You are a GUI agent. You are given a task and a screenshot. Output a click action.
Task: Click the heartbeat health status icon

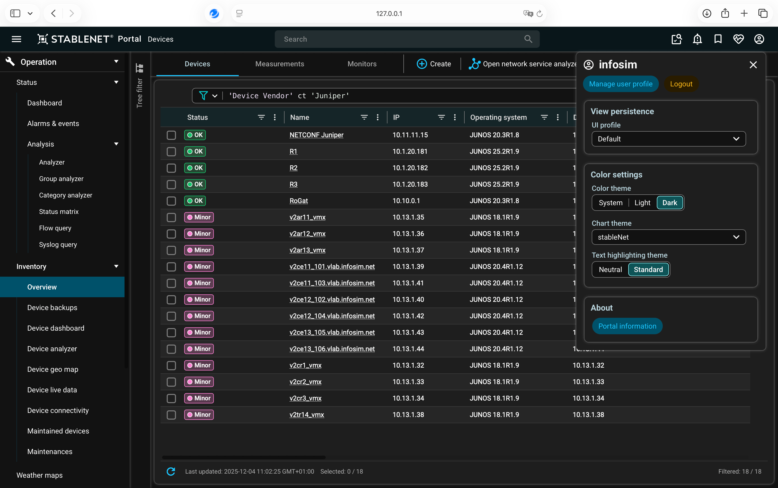pyautogui.click(x=738, y=39)
